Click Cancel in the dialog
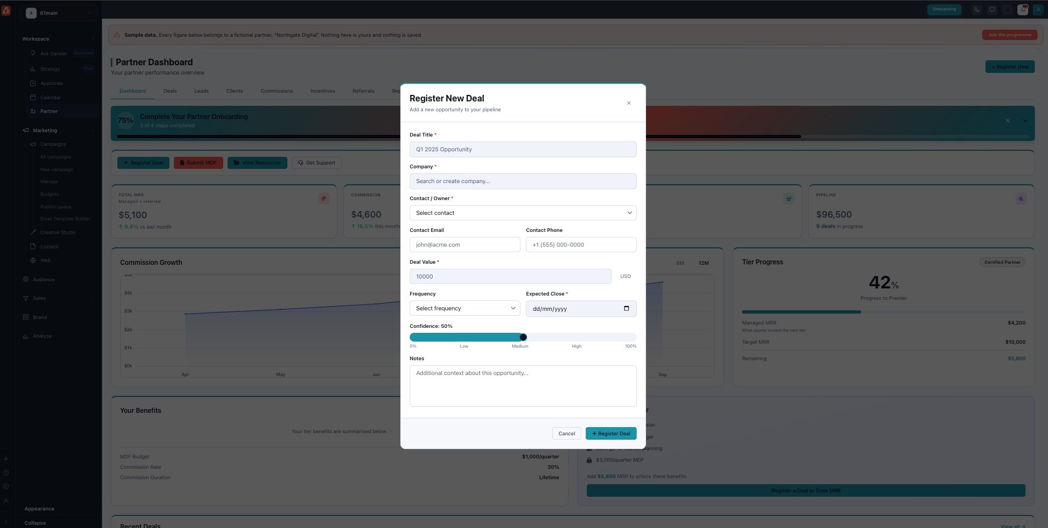Image resolution: width=1048 pixels, height=528 pixels. (x=567, y=433)
